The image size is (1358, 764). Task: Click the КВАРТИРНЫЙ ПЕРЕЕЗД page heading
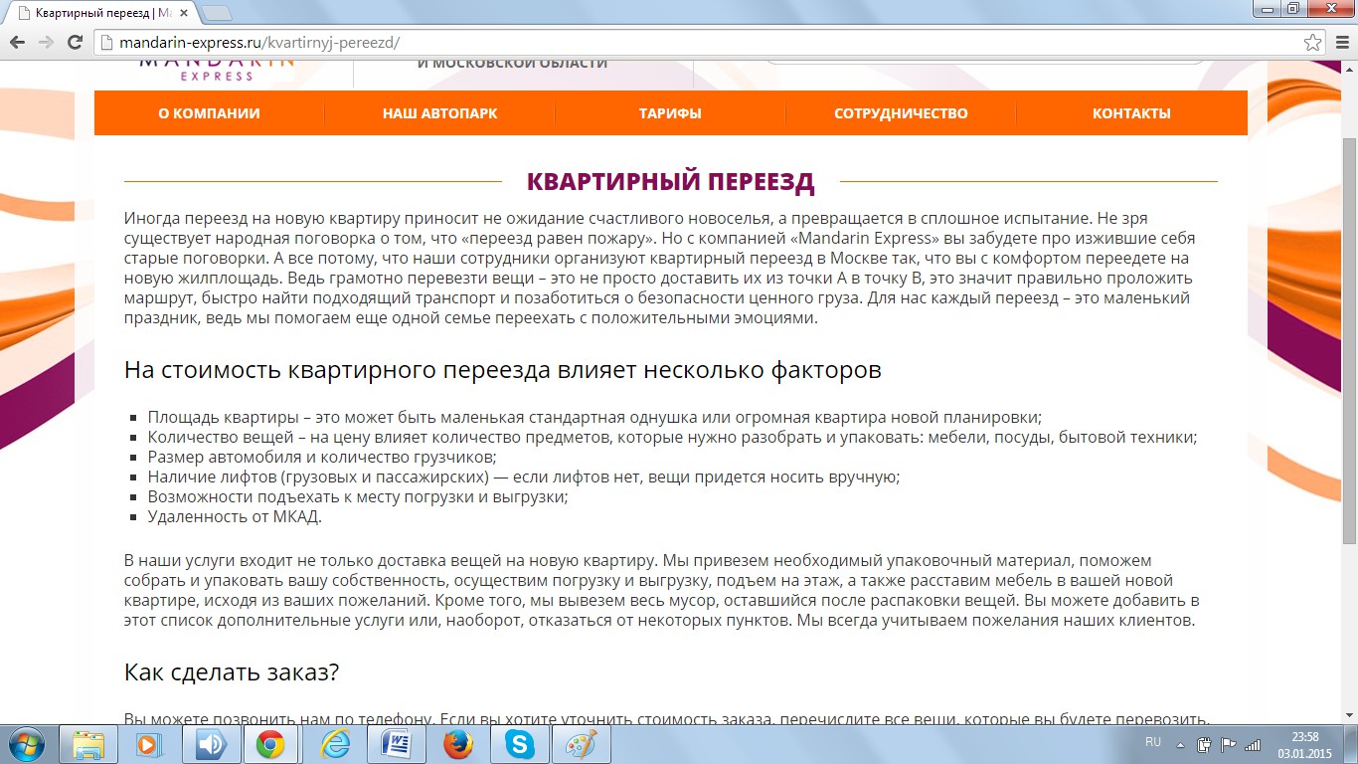(670, 182)
